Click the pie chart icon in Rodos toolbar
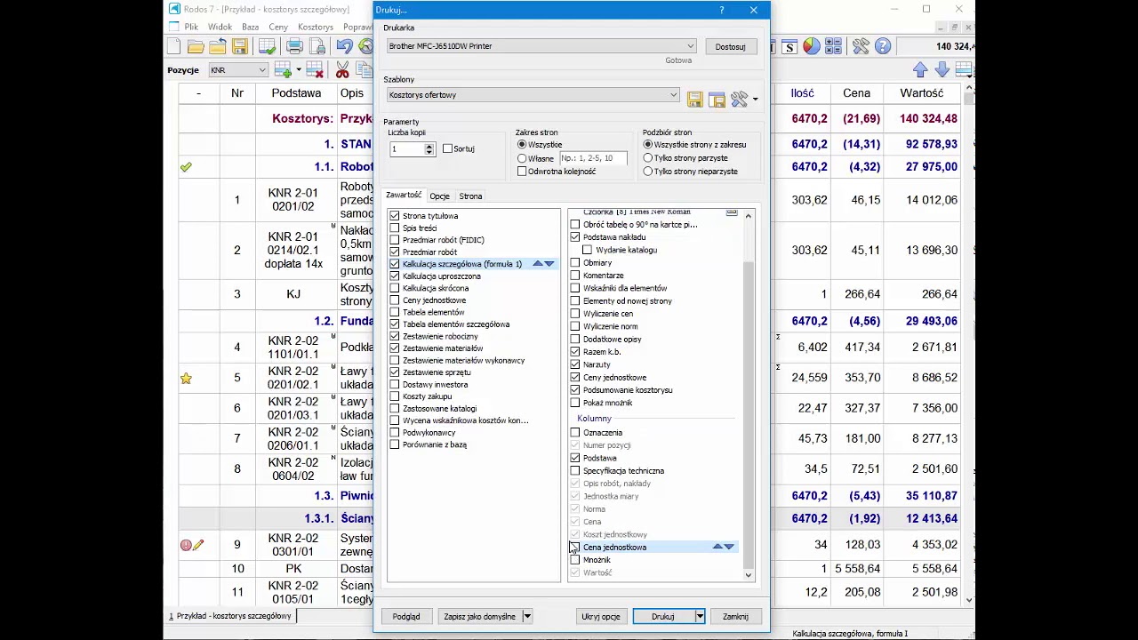This screenshot has height=640, width=1138. pyautogui.click(x=812, y=46)
